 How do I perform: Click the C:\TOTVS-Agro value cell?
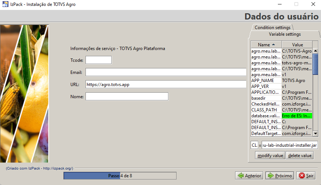(297, 51)
